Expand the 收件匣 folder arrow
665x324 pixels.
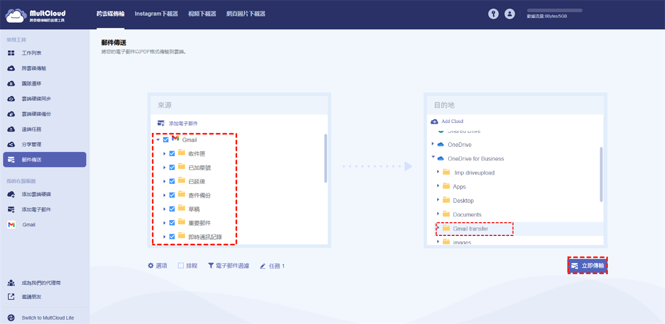tap(165, 153)
